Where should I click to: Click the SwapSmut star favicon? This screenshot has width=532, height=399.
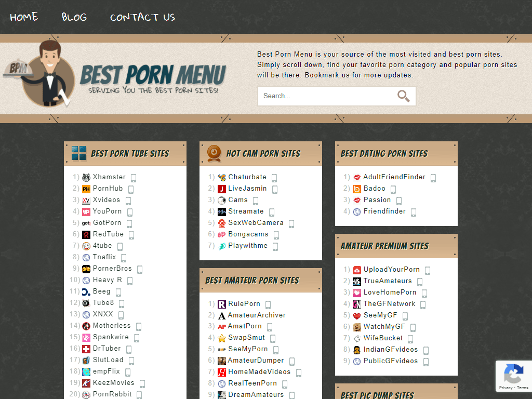222,338
